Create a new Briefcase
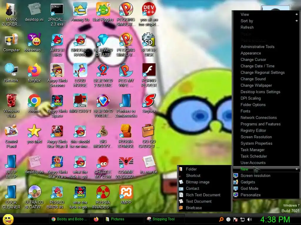The width and height of the screenshot is (301, 225). click(205, 208)
